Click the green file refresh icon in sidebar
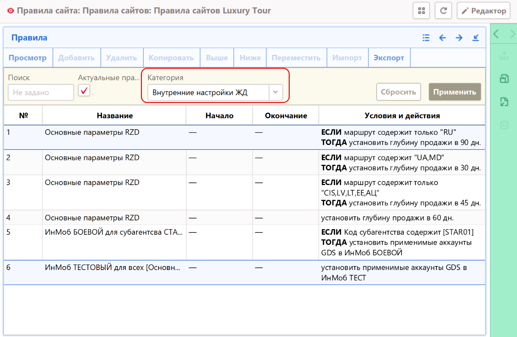This screenshot has width=517, height=337. 504,102
